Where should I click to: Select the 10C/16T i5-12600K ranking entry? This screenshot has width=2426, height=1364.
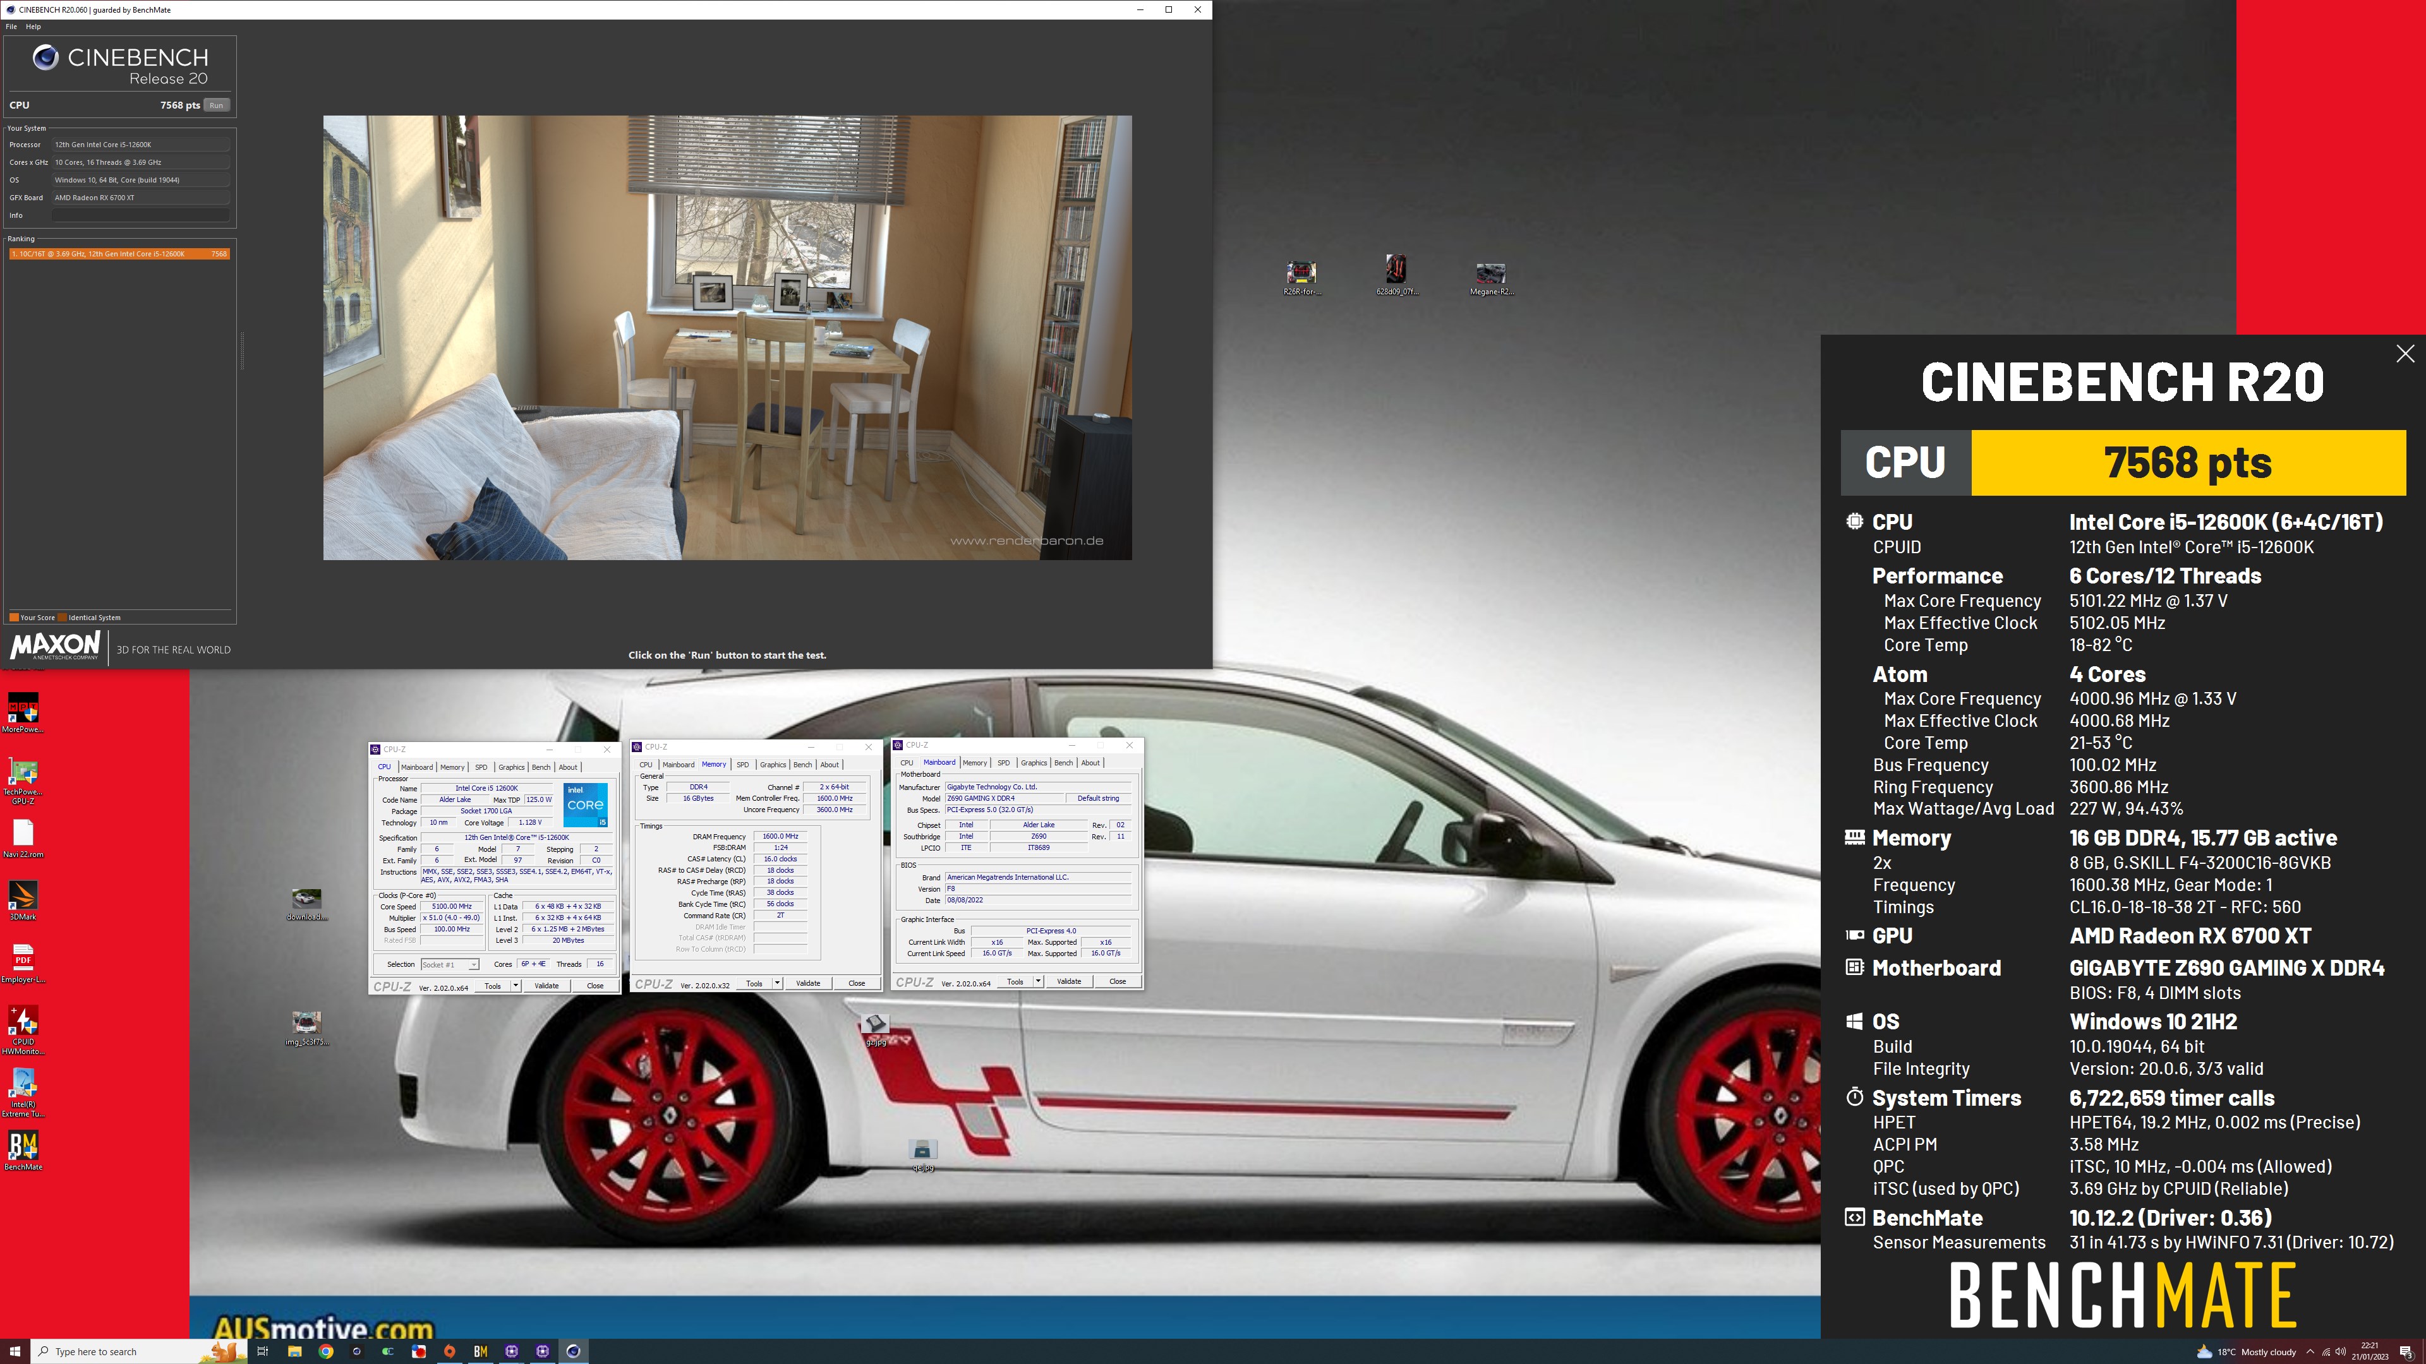(119, 254)
